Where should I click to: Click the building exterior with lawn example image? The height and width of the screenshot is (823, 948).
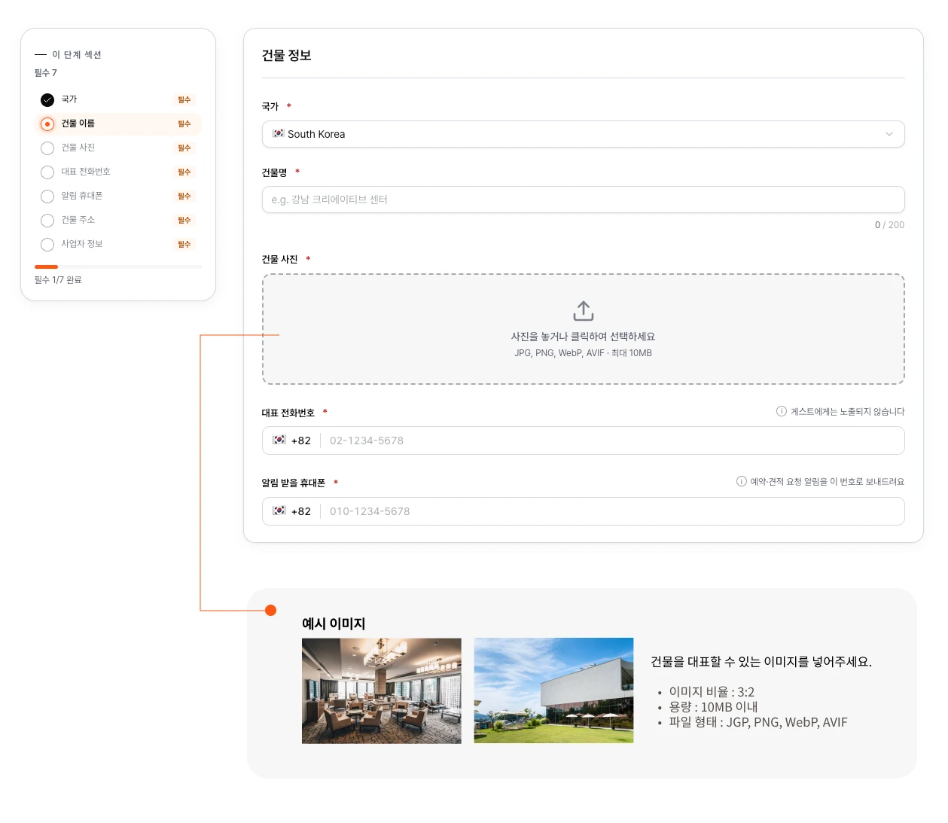click(x=553, y=690)
